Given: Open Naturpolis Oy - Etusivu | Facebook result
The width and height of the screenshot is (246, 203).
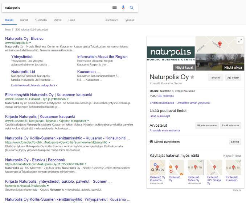Looking at the screenshot, I should click(35, 160).
